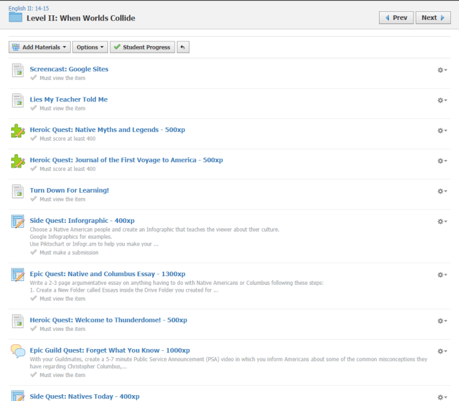459x401 pixels.
Task: Open Screencast: Google Sites
Action: (x=69, y=69)
